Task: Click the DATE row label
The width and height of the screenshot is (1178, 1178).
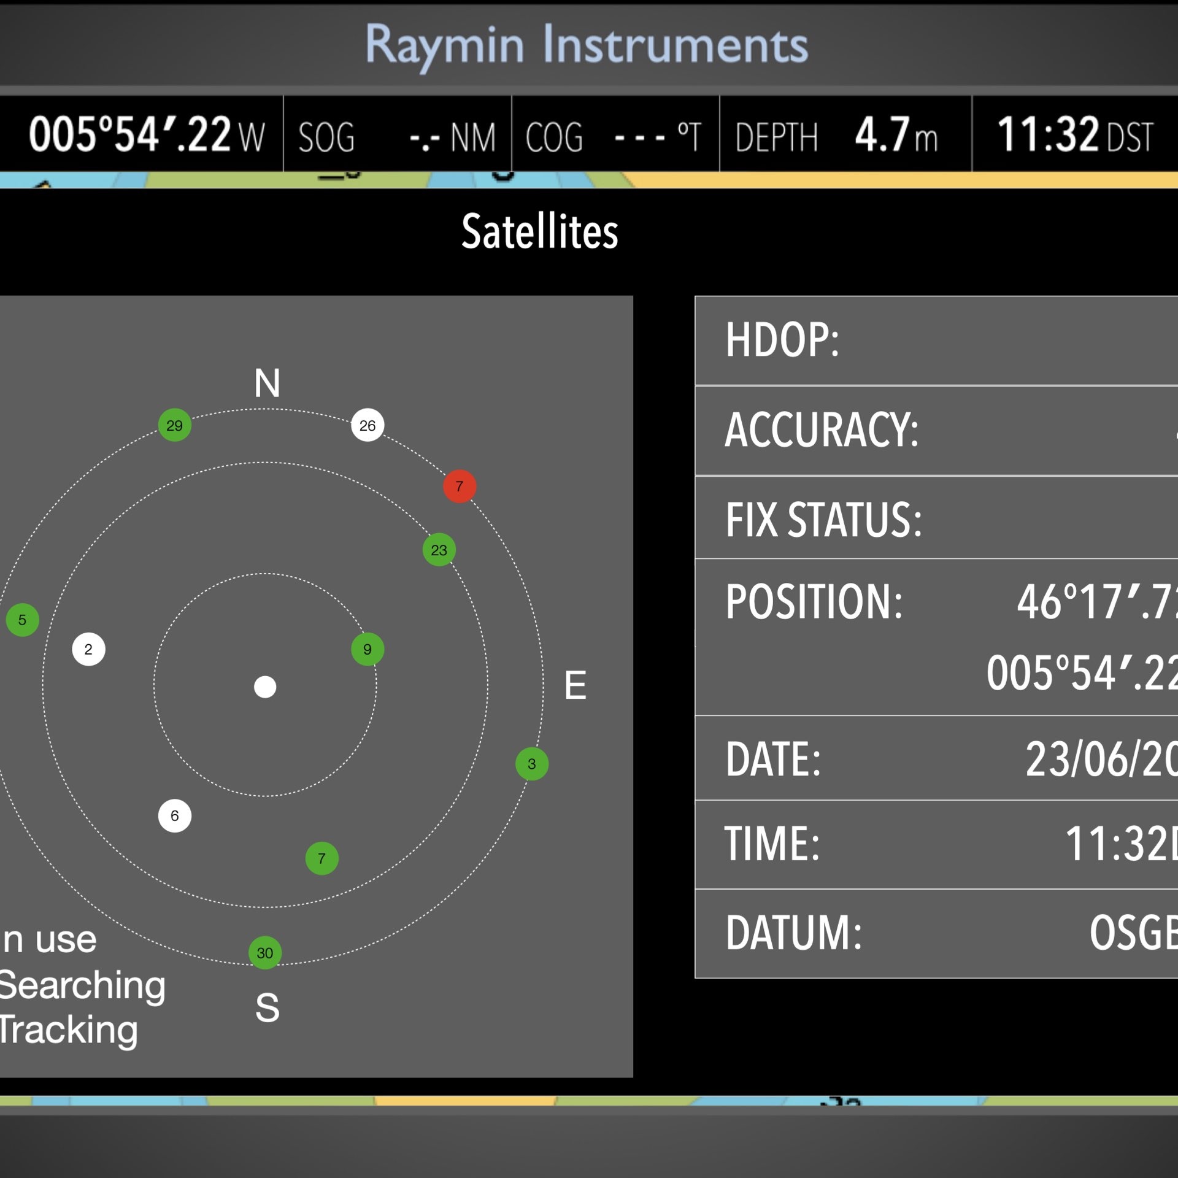Action: coord(773,760)
